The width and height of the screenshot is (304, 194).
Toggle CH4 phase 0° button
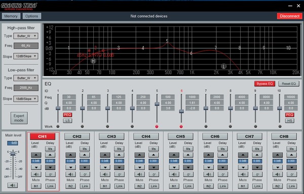click(x=154, y=174)
